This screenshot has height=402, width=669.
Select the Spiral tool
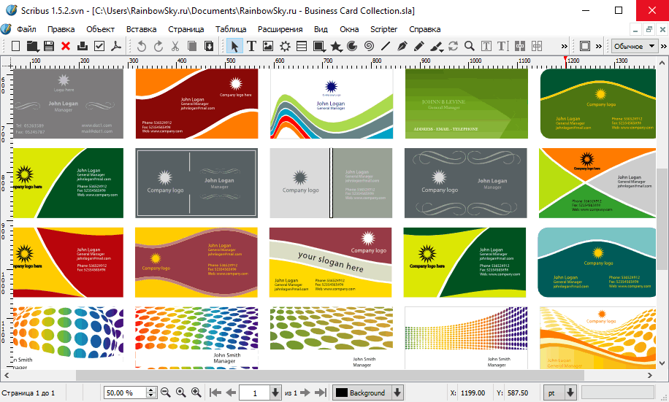click(369, 46)
